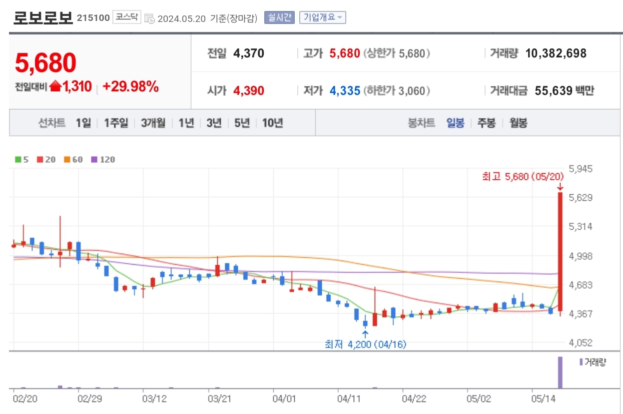
Task: Select the 3개월 line chart tab
Action: tap(153, 123)
